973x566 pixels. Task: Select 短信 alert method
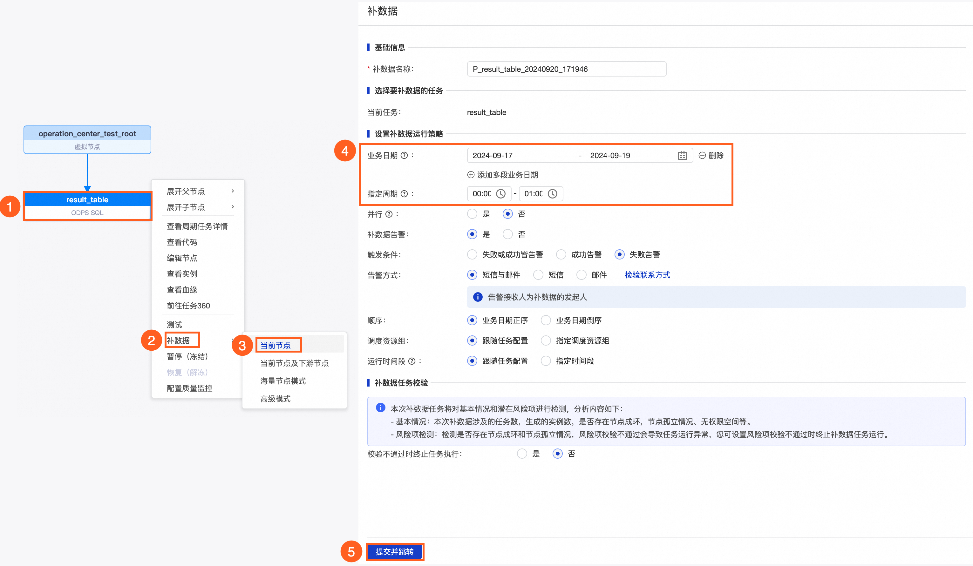click(538, 275)
